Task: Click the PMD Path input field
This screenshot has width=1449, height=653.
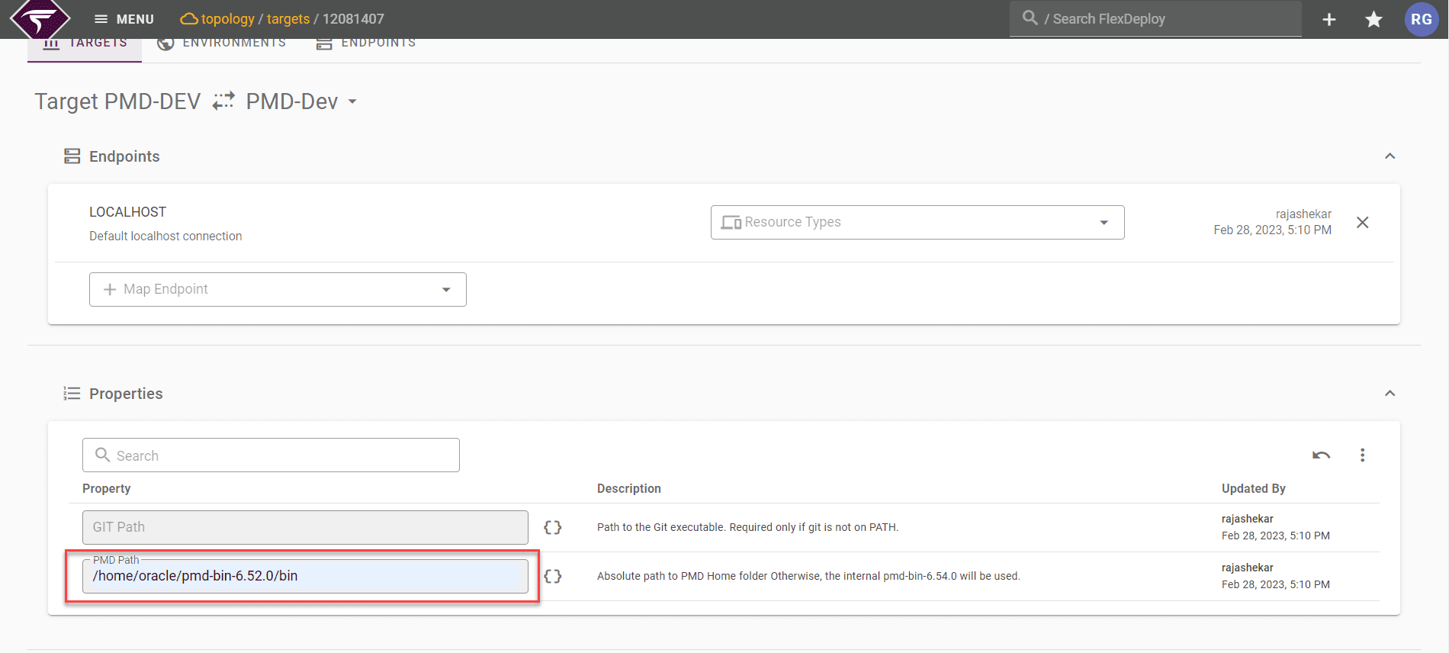Action: click(305, 576)
